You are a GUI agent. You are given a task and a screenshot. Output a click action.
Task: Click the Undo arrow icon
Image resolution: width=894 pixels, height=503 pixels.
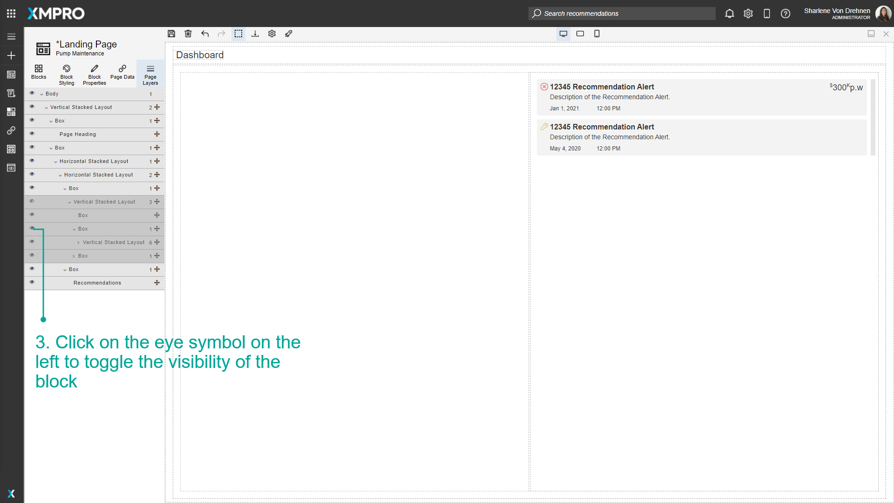point(205,34)
